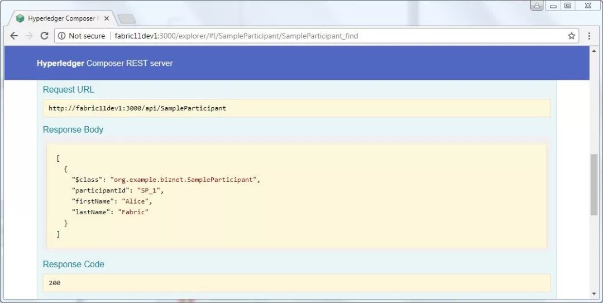Click the Response Code heading
The width and height of the screenshot is (603, 303).
pos(74,264)
